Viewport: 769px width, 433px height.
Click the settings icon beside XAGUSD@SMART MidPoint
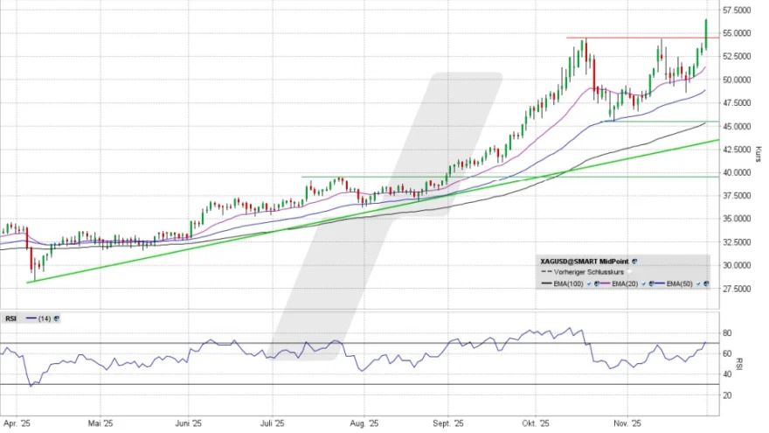634,262
